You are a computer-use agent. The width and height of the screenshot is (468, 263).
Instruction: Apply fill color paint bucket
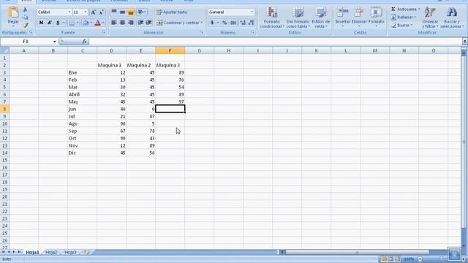[86, 23]
